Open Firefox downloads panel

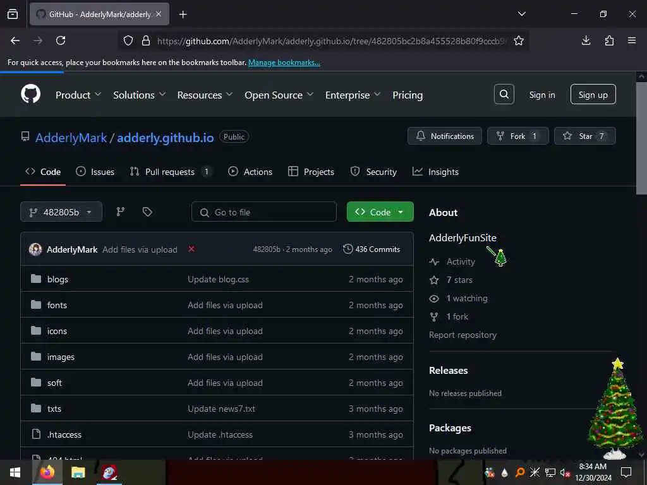[586, 40]
